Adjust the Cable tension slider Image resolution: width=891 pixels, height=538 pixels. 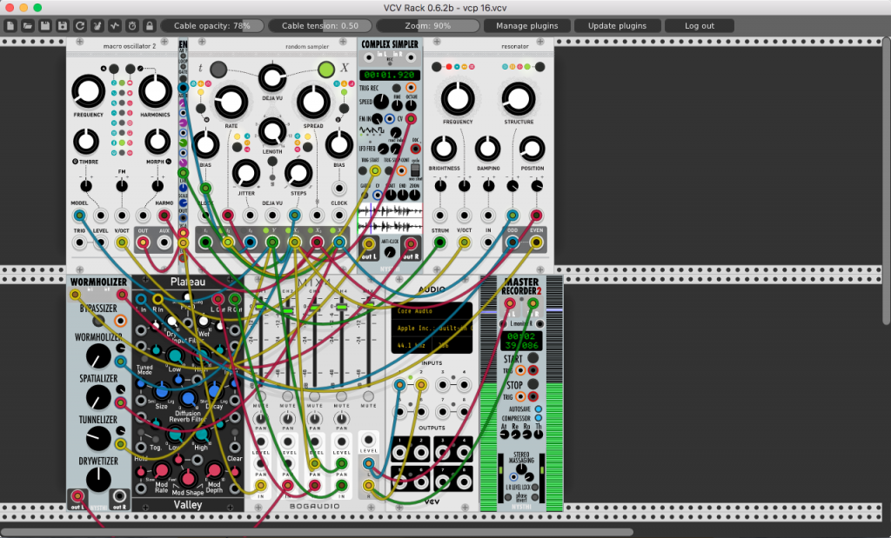pyautogui.click(x=320, y=25)
